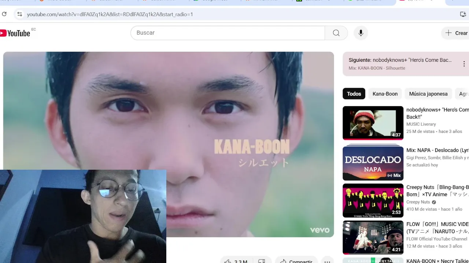This screenshot has height=263, width=469.
Task: Open KANA-BOON × Necry Talkie video title
Action: [437, 260]
